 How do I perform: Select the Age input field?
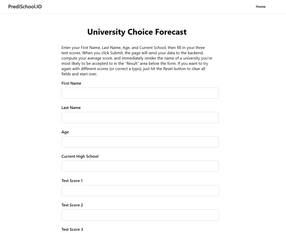click(140, 142)
